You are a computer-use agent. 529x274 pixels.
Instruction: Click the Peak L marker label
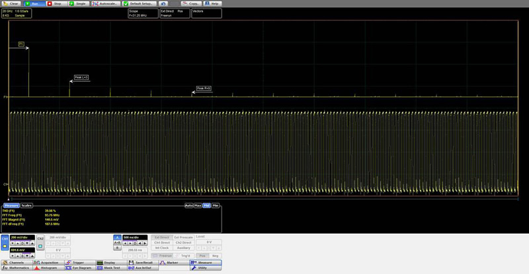pos(81,77)
